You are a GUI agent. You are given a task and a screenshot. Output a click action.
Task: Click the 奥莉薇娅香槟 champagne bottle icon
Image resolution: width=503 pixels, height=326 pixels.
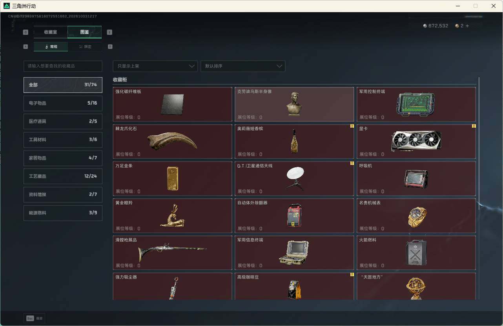[x=294, y=141]
